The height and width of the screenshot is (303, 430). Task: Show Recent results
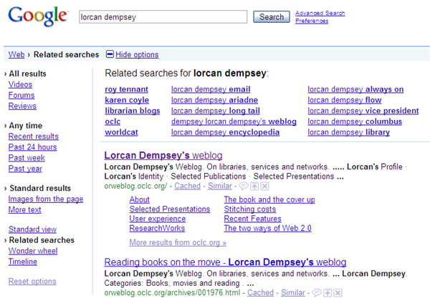click(34, 136)
